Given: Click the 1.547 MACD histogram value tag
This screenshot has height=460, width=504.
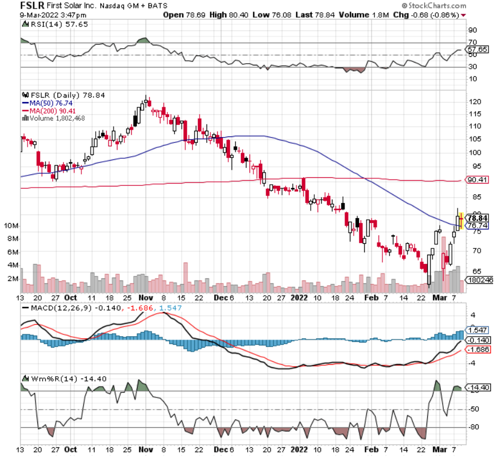Looking at the screenshot, I should pos(478,330).
